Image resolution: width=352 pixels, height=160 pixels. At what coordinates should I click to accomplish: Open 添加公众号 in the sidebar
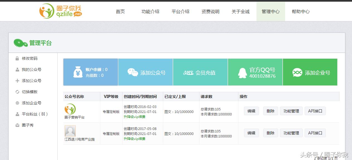[x=31, y=81]
